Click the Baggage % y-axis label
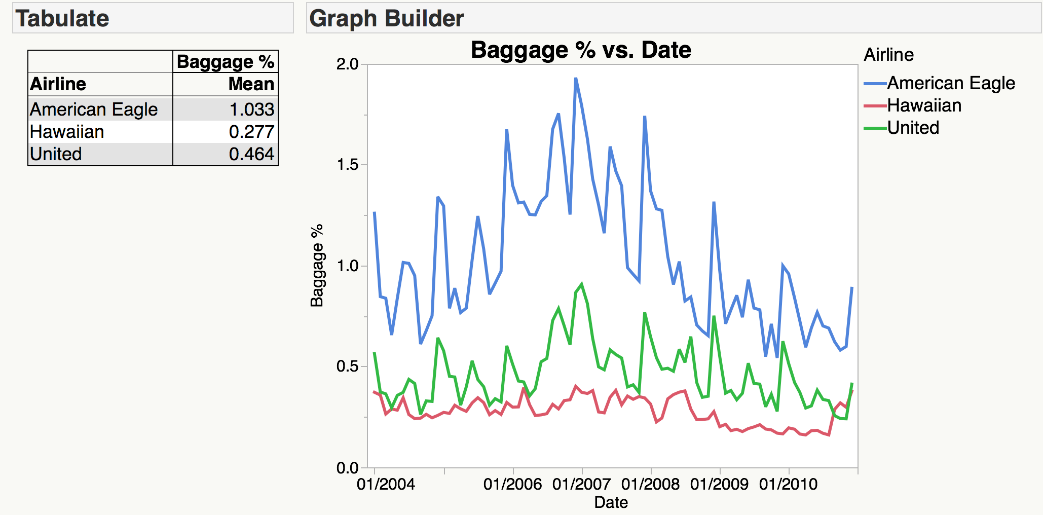The image size is (1043, 515). tap(317, 266)
